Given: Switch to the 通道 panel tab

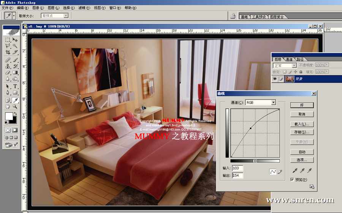Looking at the screenshot, I should pyautogui.click(x=289, y=59).
